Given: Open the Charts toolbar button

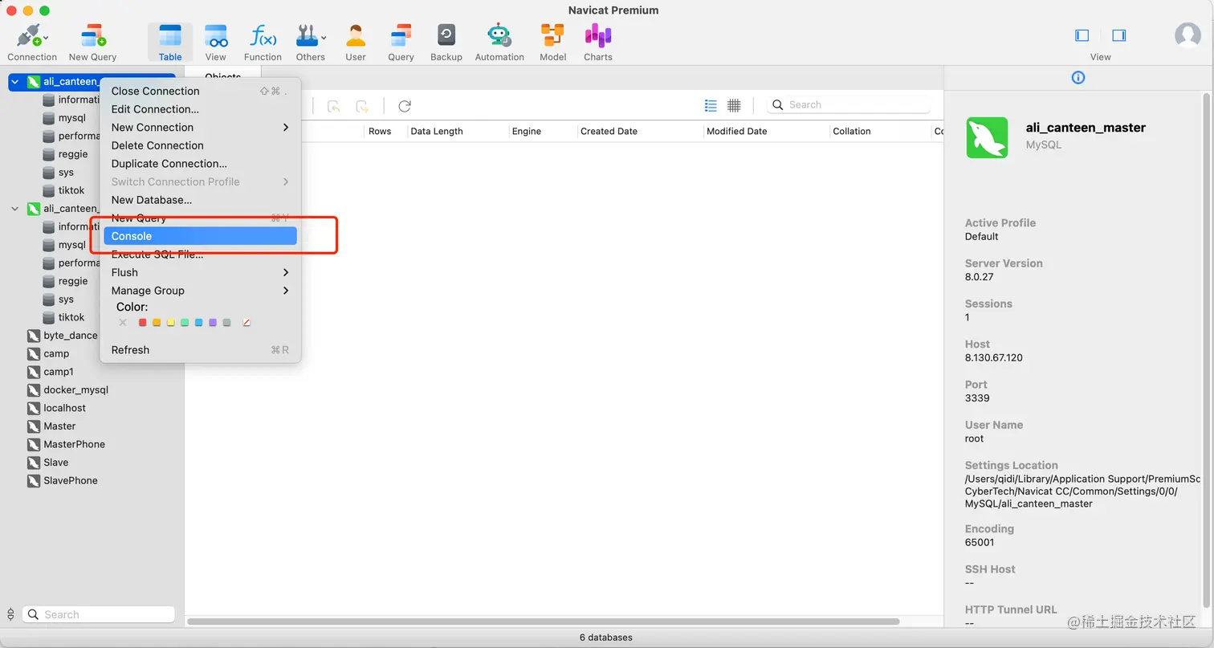Looking at the screenshot, I should pyautogui.click(x=598, y=42).
